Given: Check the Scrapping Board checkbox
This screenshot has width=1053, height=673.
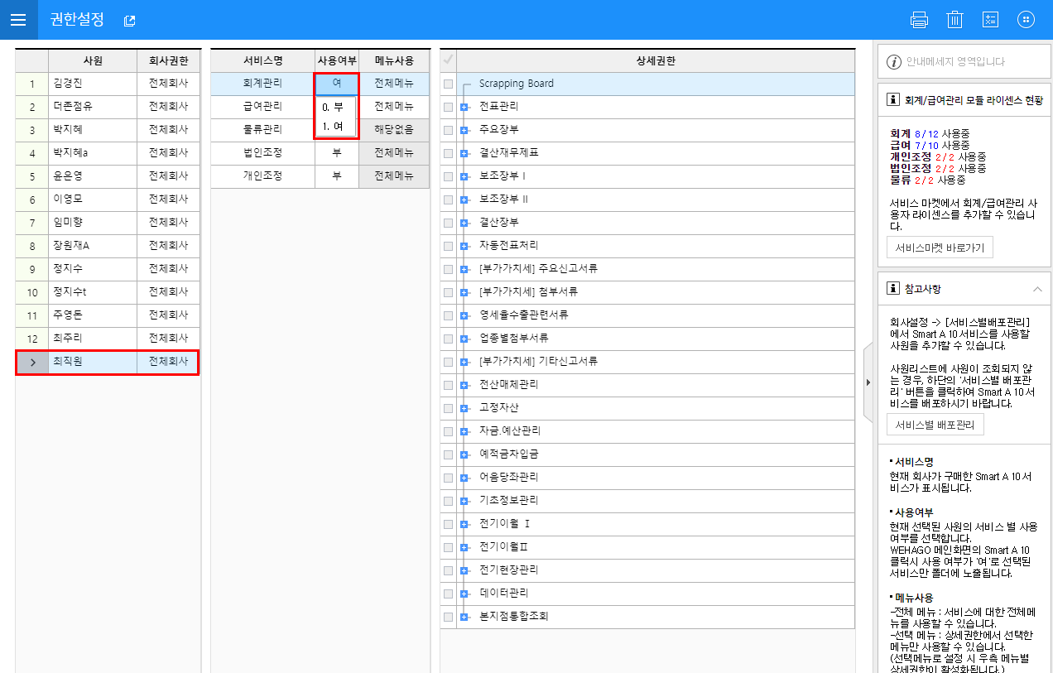Looking at the screenshot, I should pos(448,84).
